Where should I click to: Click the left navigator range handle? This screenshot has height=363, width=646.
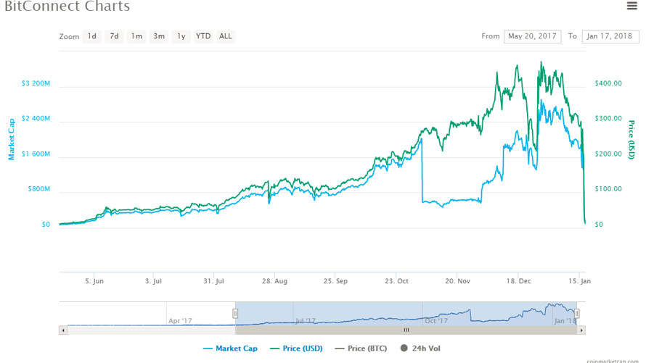(x=235, y=314)
